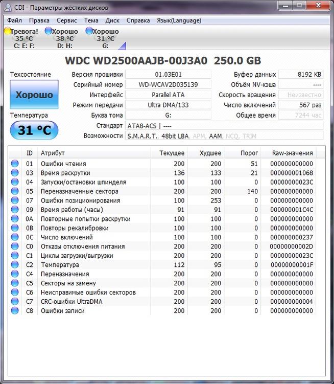
Task: Click status orb of Повторные попытки раскрутки row
Action: pyautogui.click(x=15, y=218)
